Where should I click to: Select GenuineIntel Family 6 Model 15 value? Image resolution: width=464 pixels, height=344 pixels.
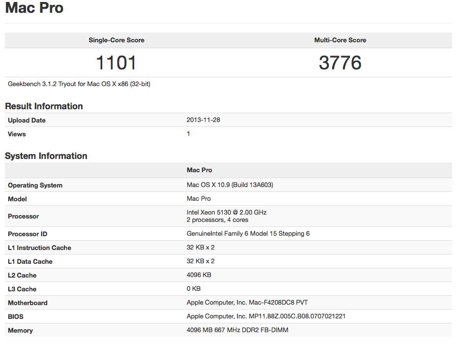point(248,234)
